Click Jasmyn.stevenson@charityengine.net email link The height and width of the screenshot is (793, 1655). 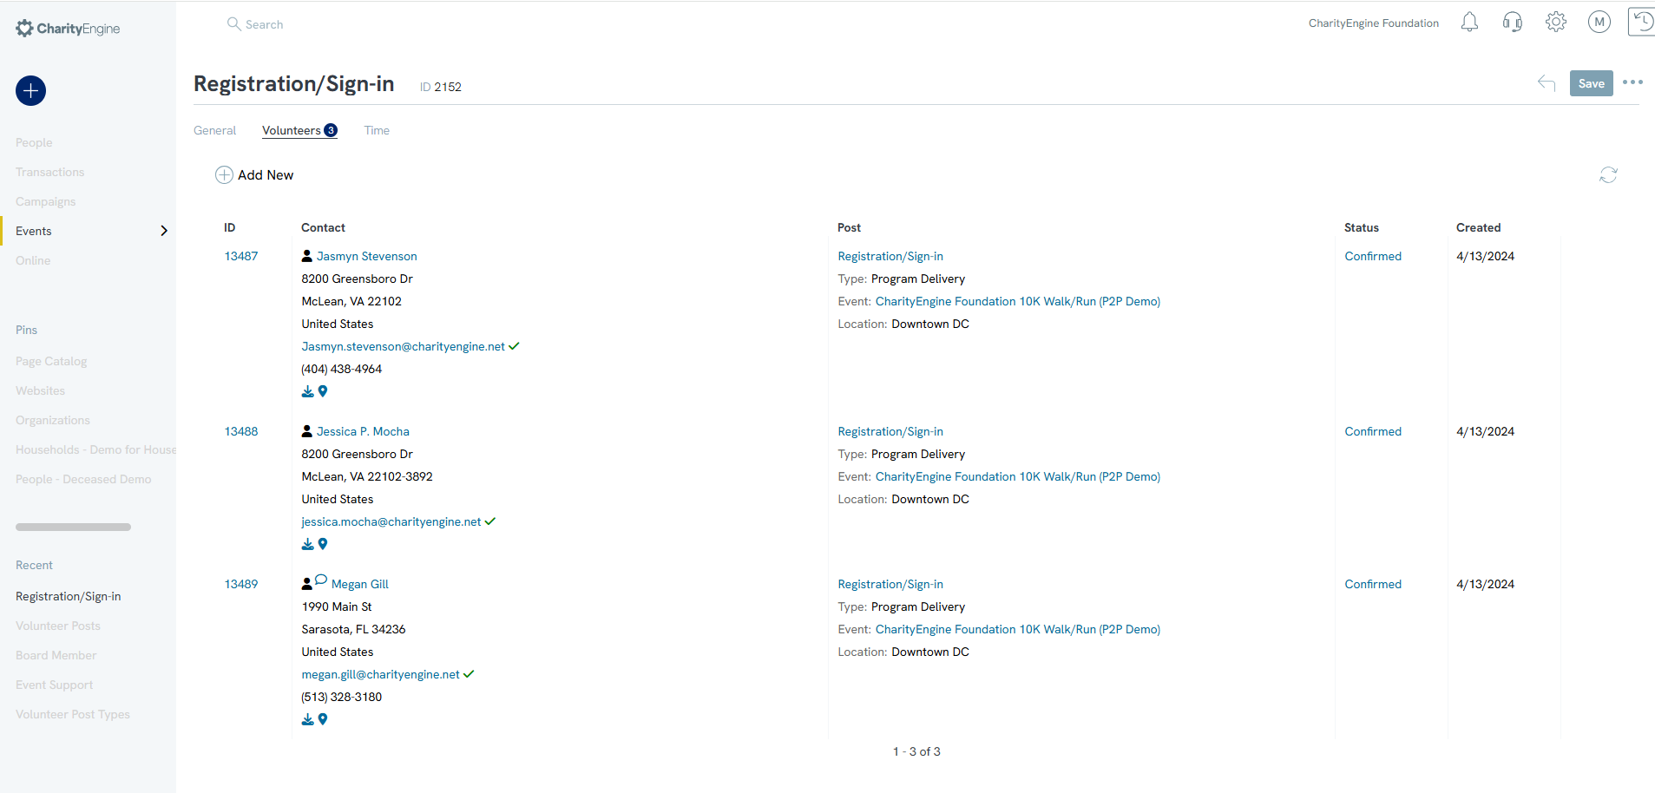[x=404, y=346]
